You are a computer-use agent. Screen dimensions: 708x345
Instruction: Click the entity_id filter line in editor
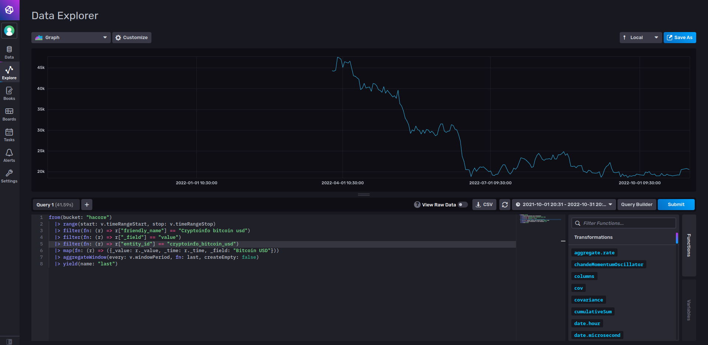pos(147,244)
